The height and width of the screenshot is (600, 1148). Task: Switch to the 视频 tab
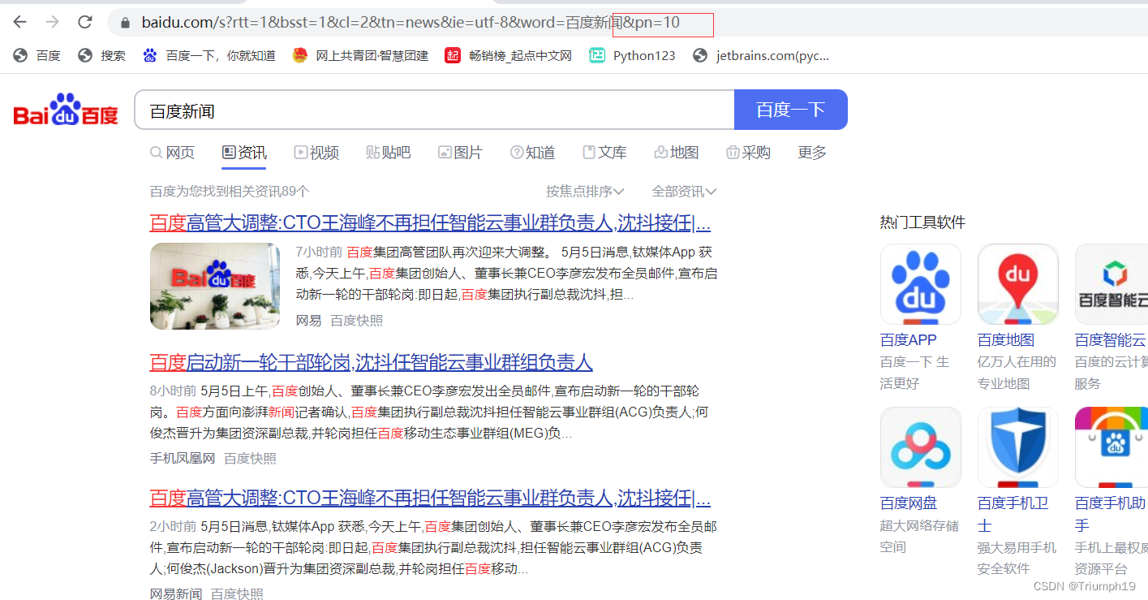[x=316, y=153]
